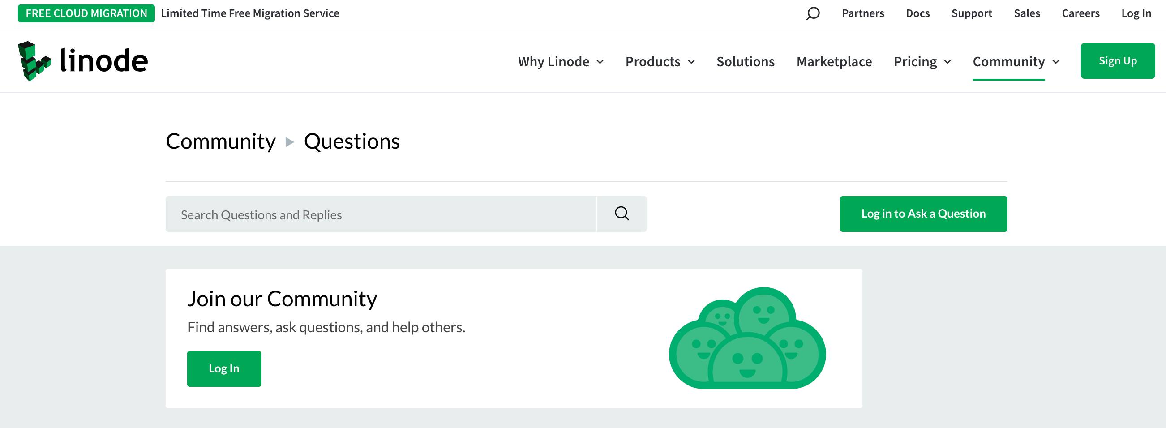Open the Careers link

(1081, 13)
